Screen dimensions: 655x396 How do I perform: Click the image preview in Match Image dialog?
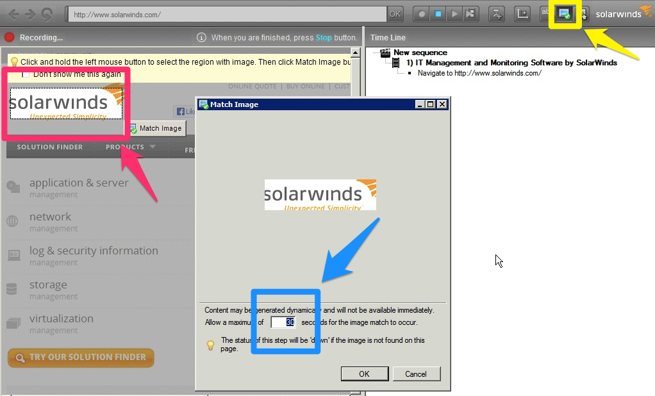point(320,195)
